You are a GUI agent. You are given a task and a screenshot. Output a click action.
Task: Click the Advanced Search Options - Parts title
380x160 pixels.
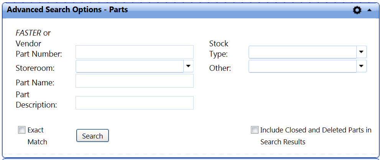coord(67,10)
